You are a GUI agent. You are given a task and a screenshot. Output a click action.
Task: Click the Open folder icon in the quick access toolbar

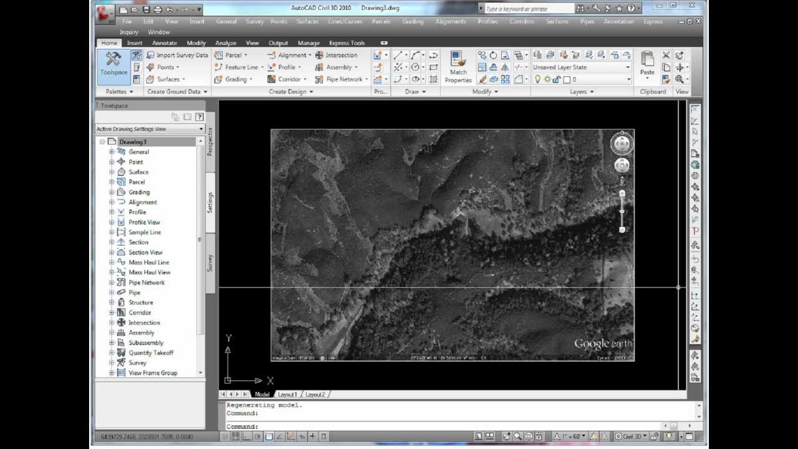135,9
